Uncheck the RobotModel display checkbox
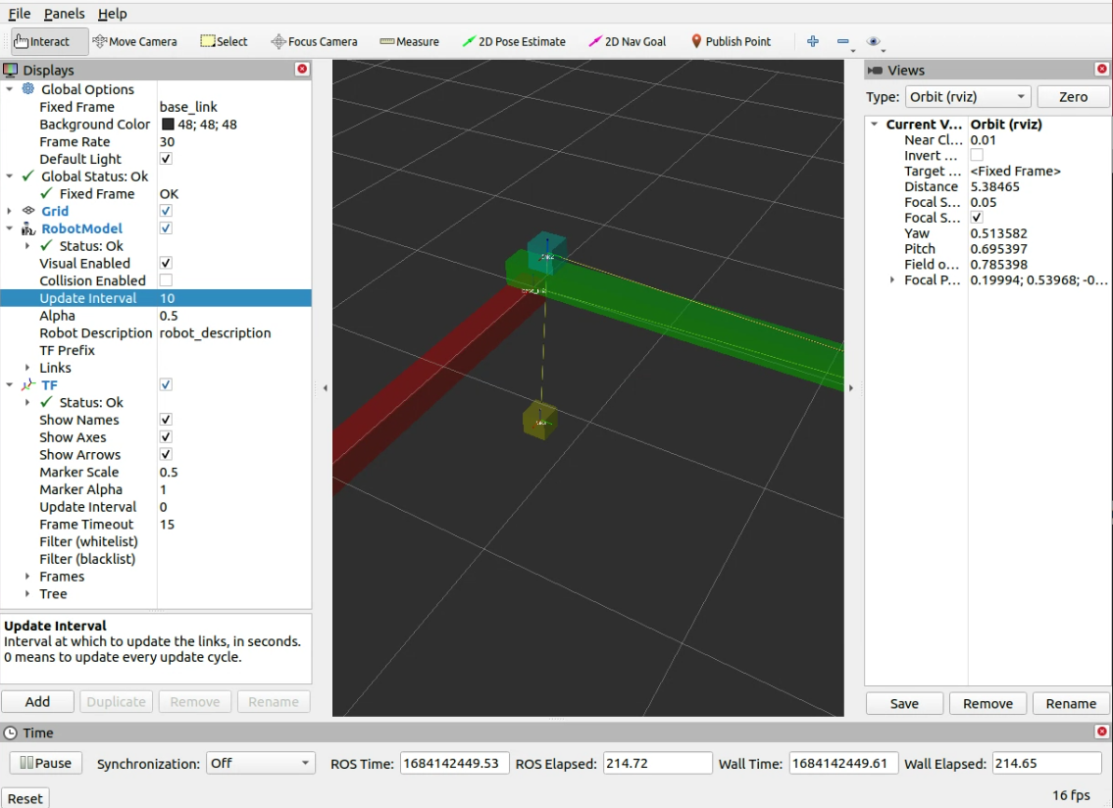Image resolution: width=1113 pixels, height=808 pixels. [x=166, y=227]
